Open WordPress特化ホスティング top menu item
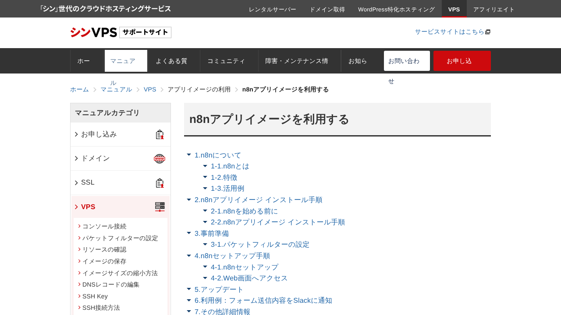 click(x=396, y=9)
